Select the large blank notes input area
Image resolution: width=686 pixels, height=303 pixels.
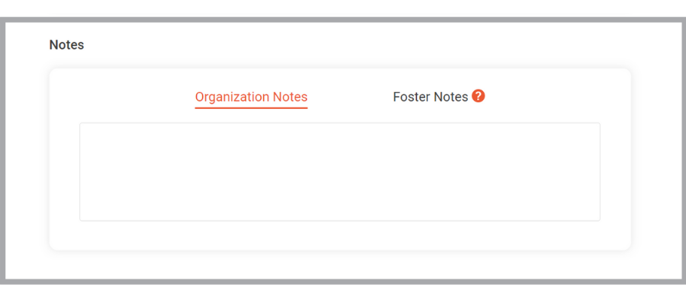[x=340, y=171]
